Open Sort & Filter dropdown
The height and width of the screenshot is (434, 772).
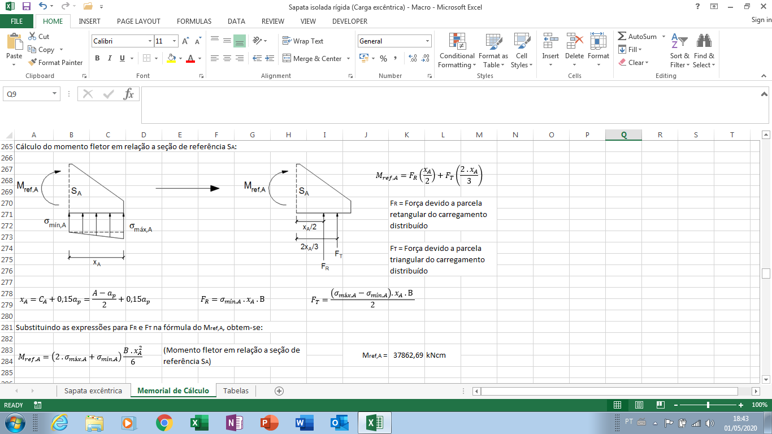(x=679, y=50)
